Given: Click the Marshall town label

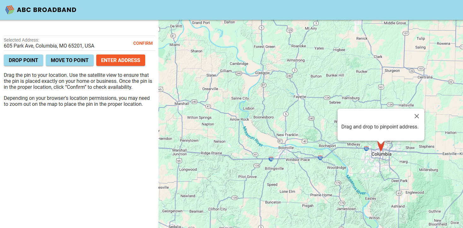Looking at the screenshot, I should pos(181,104).
